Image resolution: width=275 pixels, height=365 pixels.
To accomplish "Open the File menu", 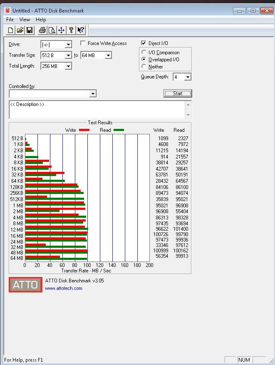I will coord(10,20).
